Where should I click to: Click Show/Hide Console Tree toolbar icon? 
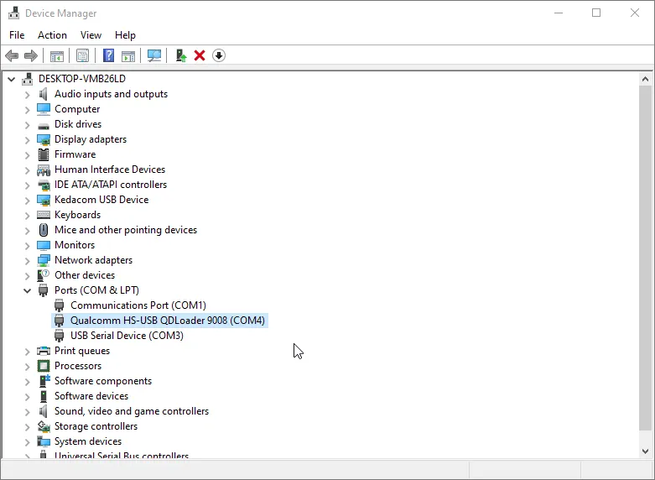pyautogui.click(x=56, y=55)
